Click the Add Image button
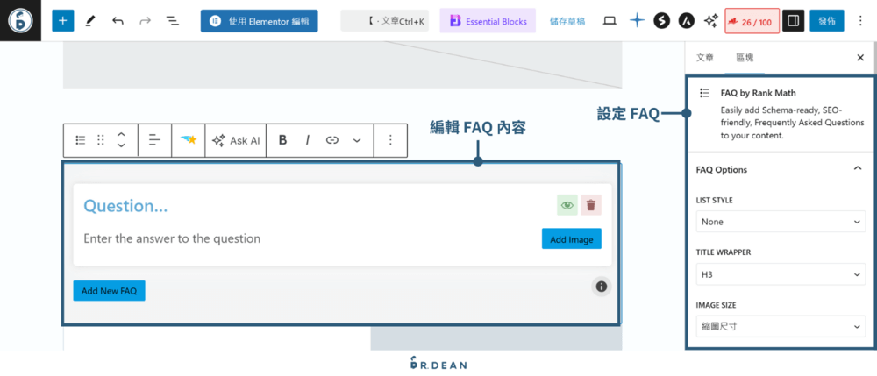 tap(572, 239)
